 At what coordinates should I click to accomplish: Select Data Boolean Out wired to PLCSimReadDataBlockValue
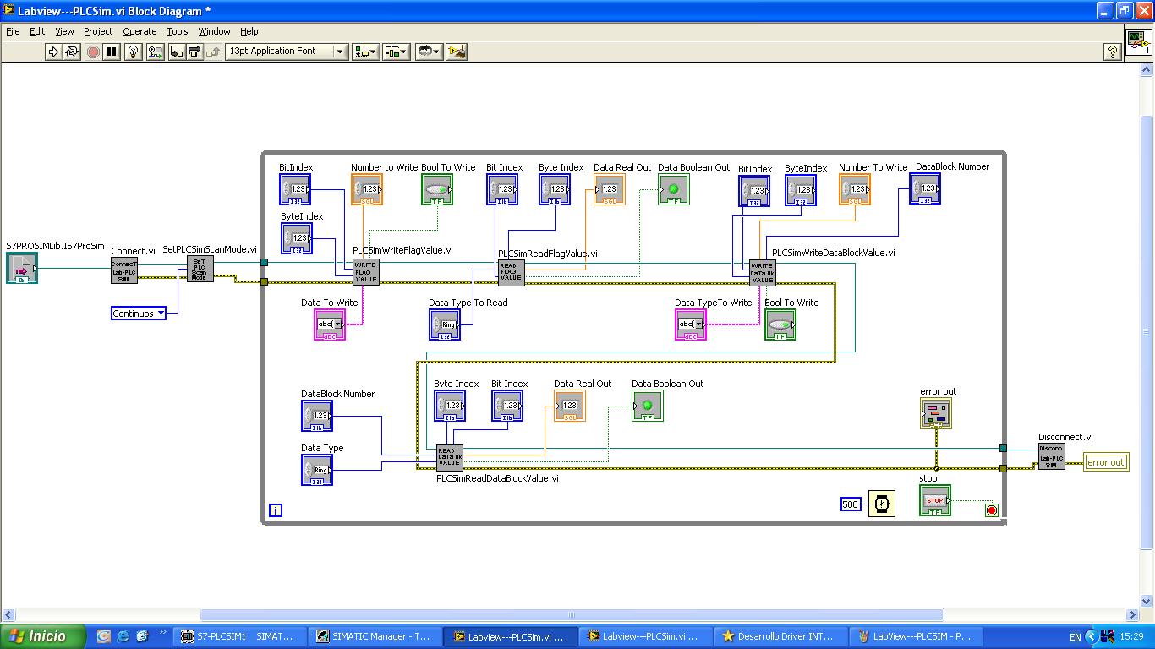point(648,406)
